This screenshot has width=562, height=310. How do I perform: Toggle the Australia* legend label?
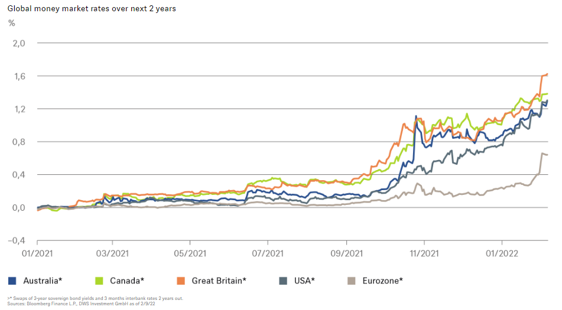pos(43,280)
